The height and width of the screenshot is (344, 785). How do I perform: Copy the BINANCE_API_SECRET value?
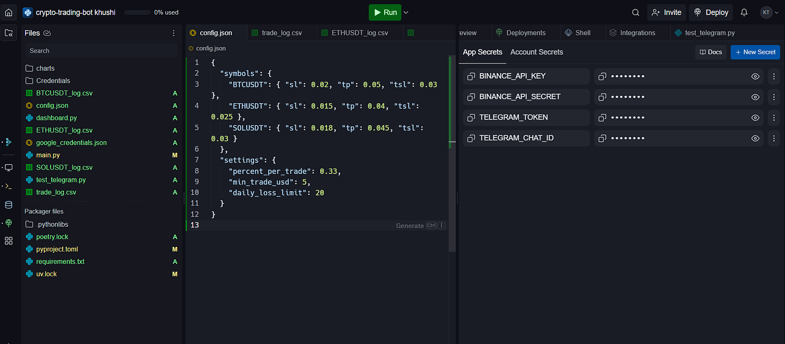602,97
